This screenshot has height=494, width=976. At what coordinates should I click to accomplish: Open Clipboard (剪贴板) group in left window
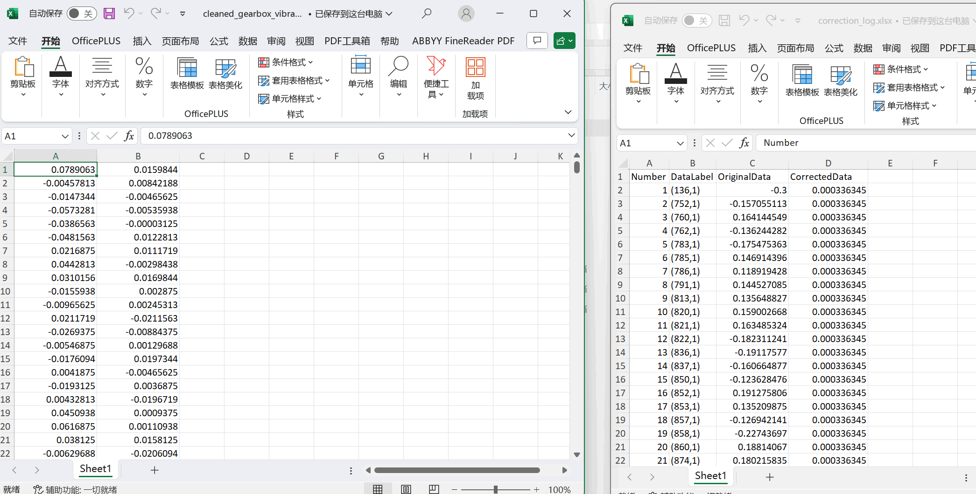point(23,77)
